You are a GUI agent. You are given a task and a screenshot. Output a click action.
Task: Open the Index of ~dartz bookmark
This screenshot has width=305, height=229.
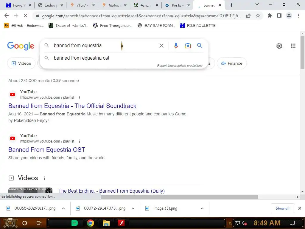[x=68, y=26]
